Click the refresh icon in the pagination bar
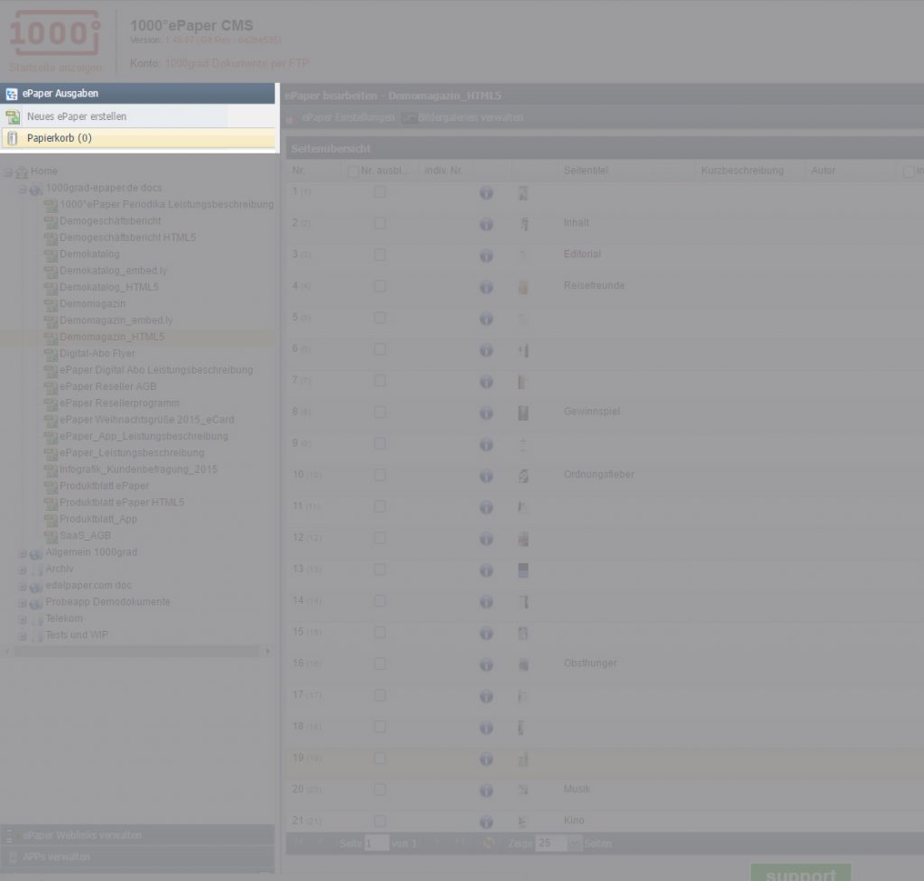 tap(488, 843)
